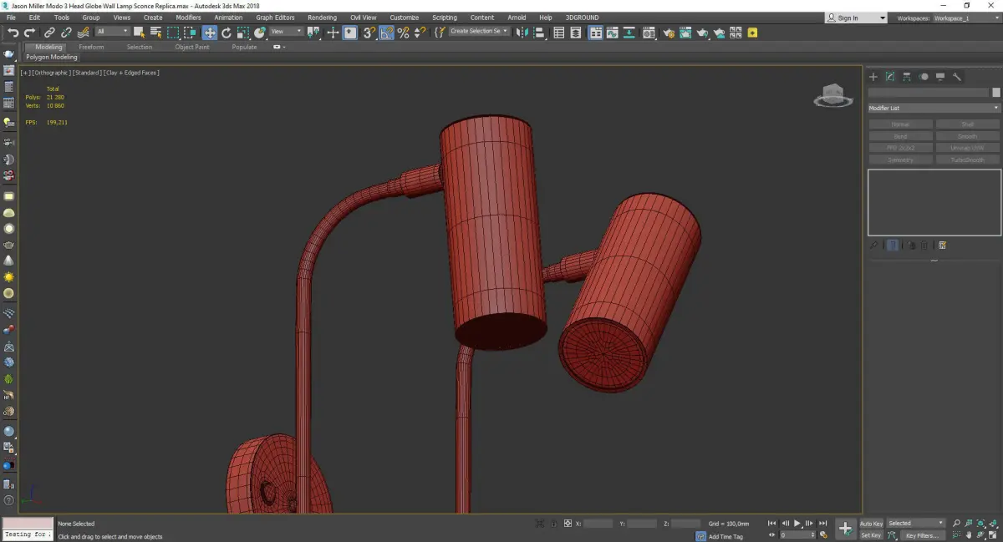1003x542 pixels.
Task: Click the Key Filters button
Action: [922, 535]
